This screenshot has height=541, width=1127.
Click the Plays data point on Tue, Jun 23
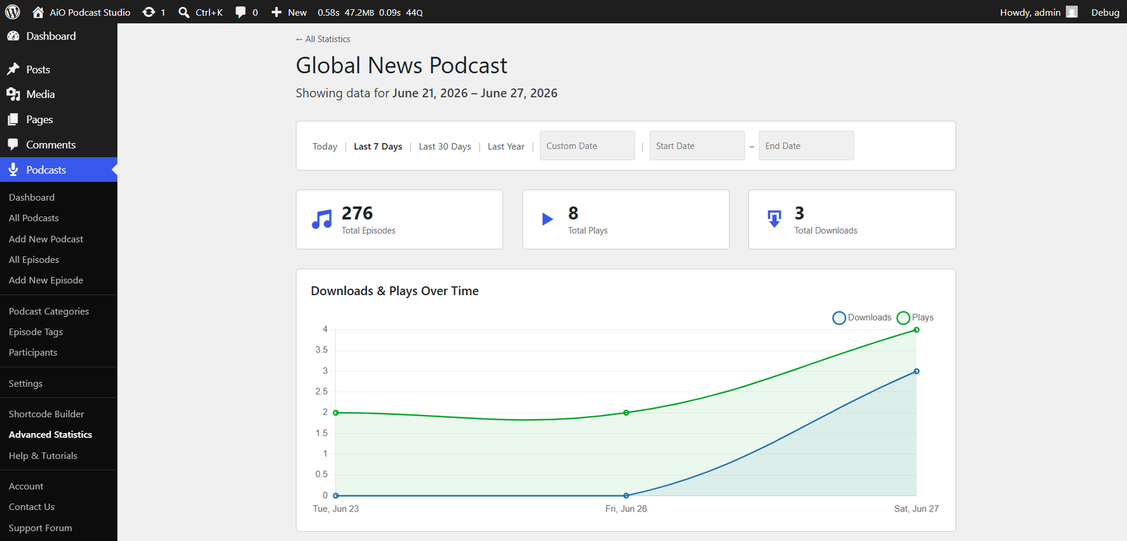pyautogui.click(x=335, y=413)
